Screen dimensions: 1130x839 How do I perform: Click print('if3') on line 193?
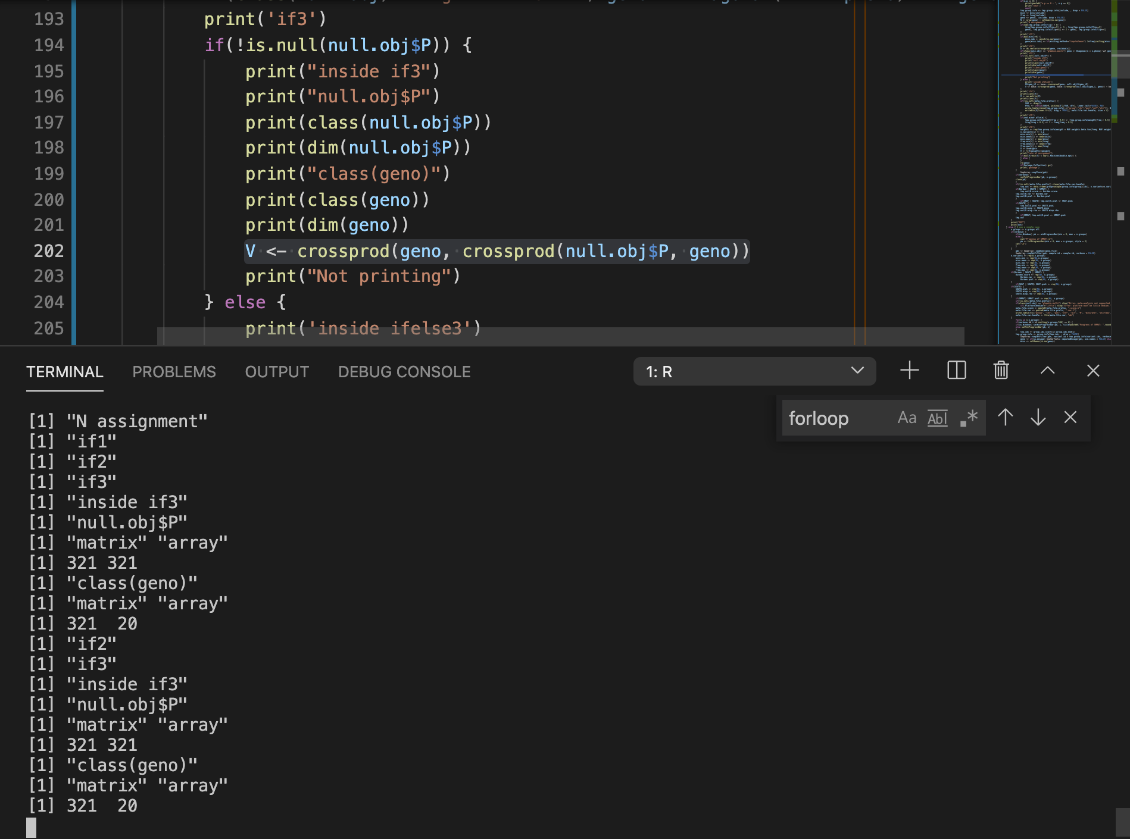(x=266, y=19)
